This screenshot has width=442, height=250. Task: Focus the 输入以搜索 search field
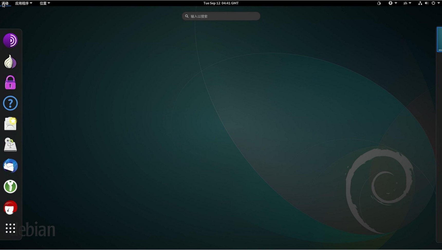click(x=221, y=16)
